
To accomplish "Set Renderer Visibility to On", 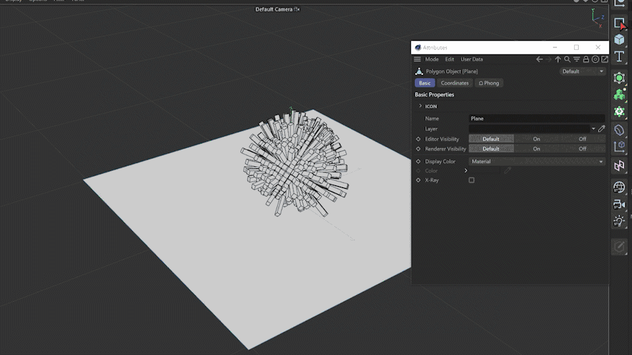I will 537,149.
